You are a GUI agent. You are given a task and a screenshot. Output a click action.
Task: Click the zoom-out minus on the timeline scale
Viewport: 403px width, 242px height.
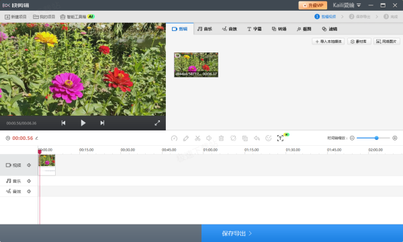tap(352, 138)
